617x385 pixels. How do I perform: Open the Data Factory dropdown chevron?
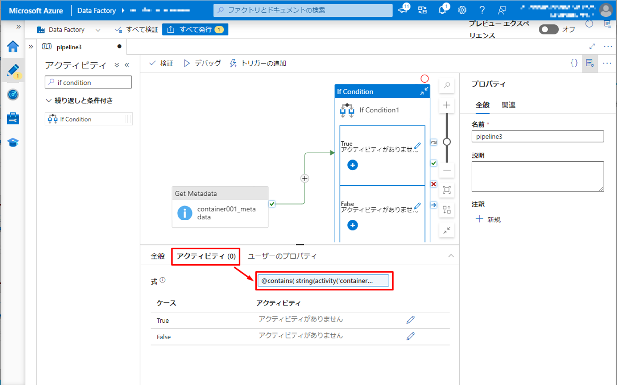98,30
